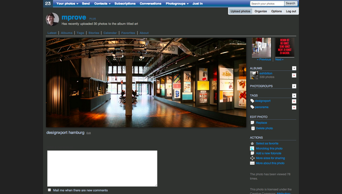Switch to the Favorites tab
The image size is (342, 194).
128,33
